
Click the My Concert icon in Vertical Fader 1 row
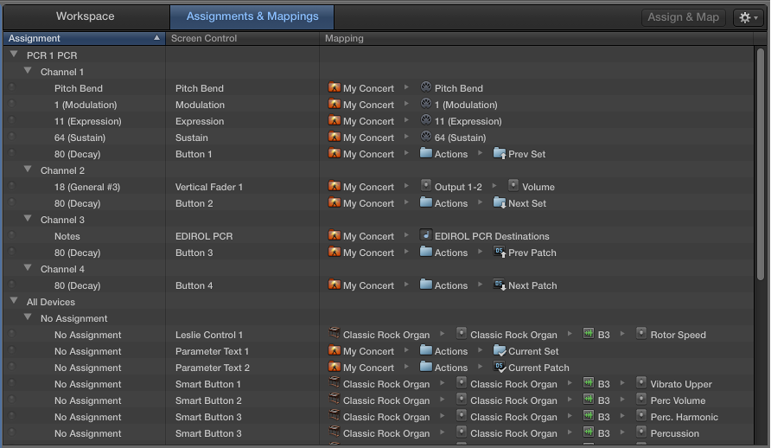pyautogui.click(x=335, y=186)
